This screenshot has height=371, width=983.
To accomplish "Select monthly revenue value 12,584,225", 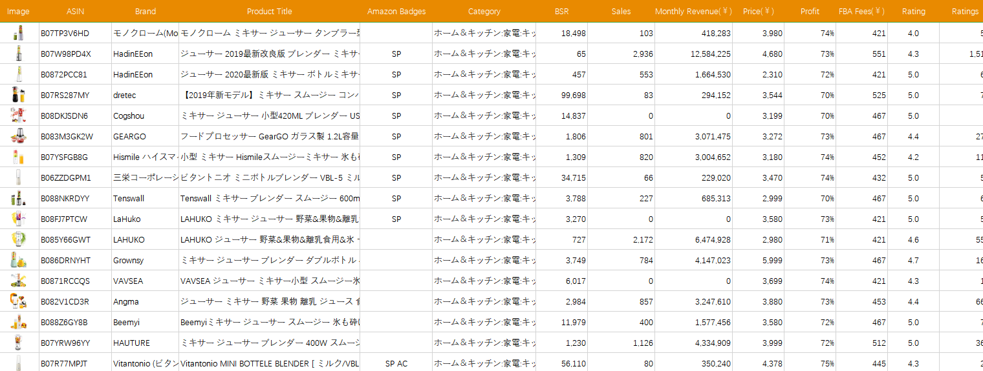I will click(x=711, y=54).
